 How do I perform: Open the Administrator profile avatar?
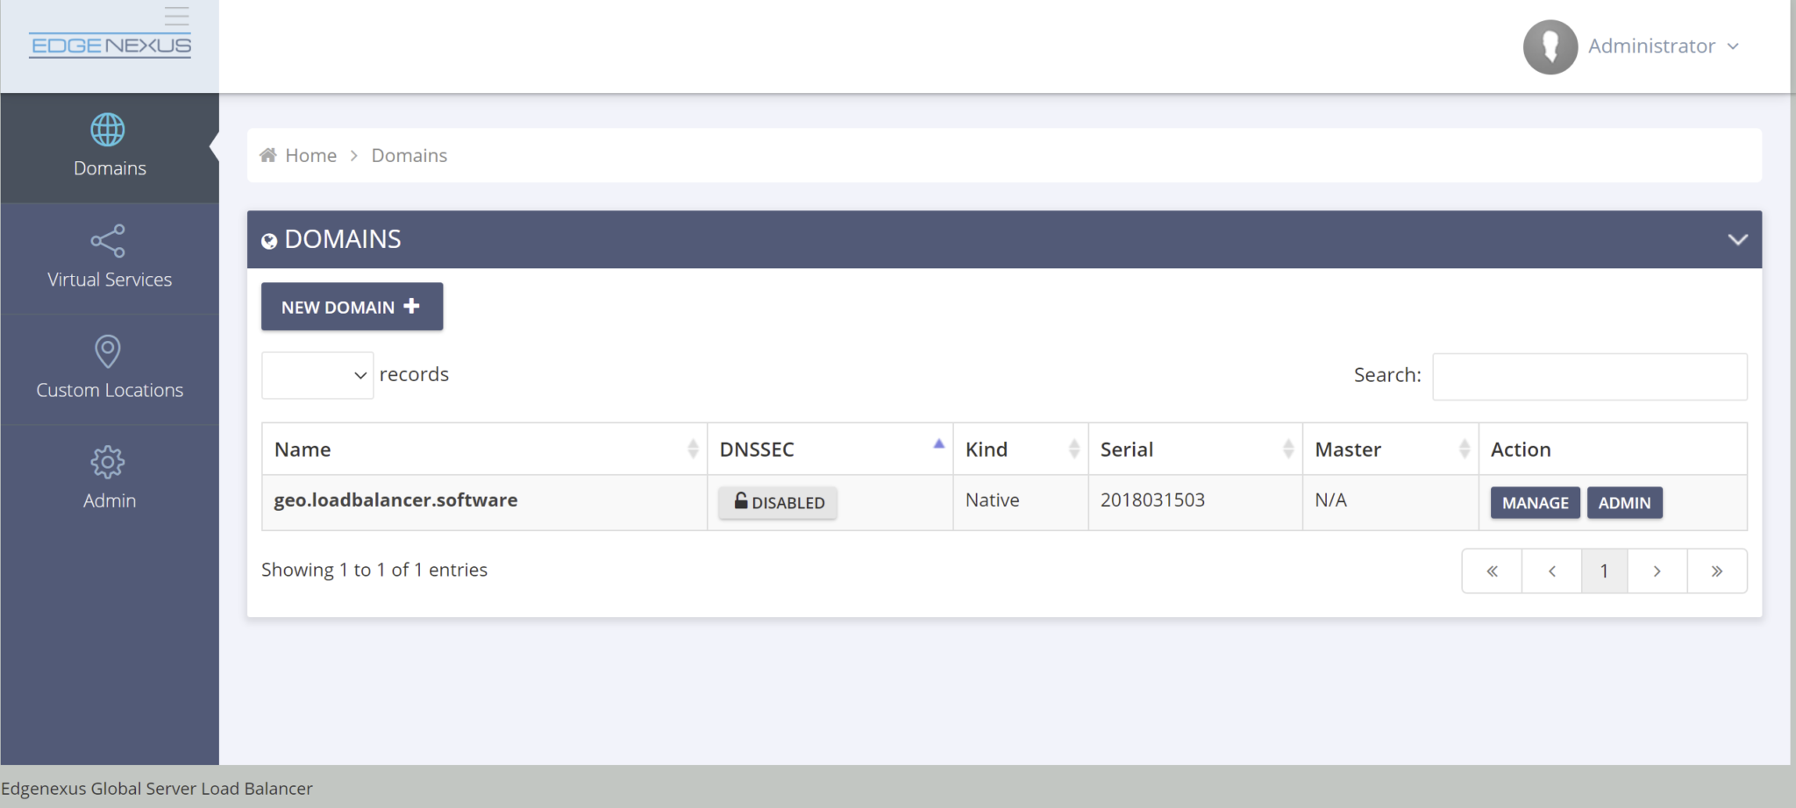pyautogui.click(x=1549, y=46)
